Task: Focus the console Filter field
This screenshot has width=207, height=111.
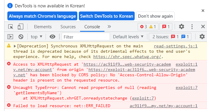Action: coord(86,37)
